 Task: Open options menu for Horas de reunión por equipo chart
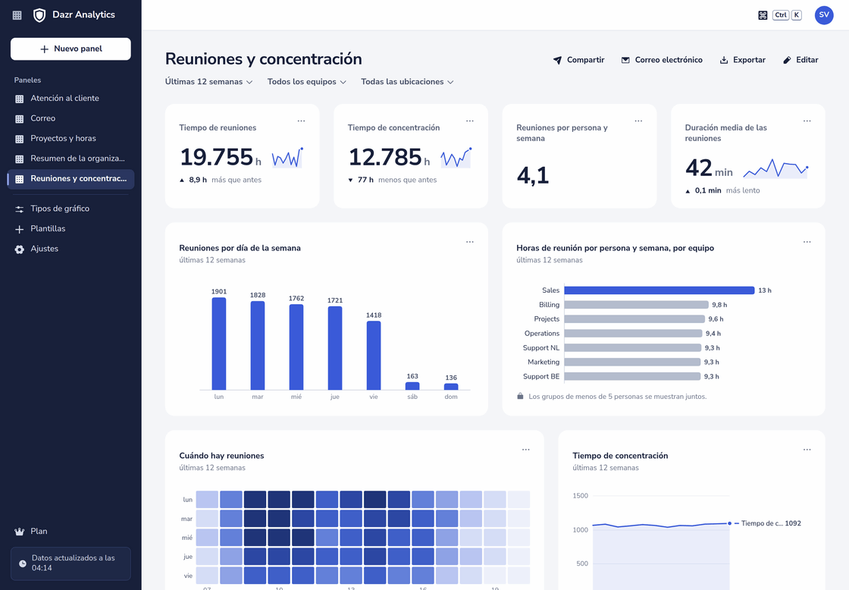pos(807,242)
